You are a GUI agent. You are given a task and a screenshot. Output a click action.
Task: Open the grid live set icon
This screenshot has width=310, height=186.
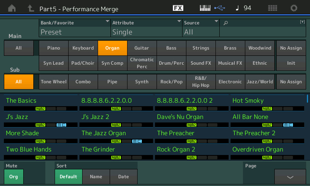(x=272, y=8)
